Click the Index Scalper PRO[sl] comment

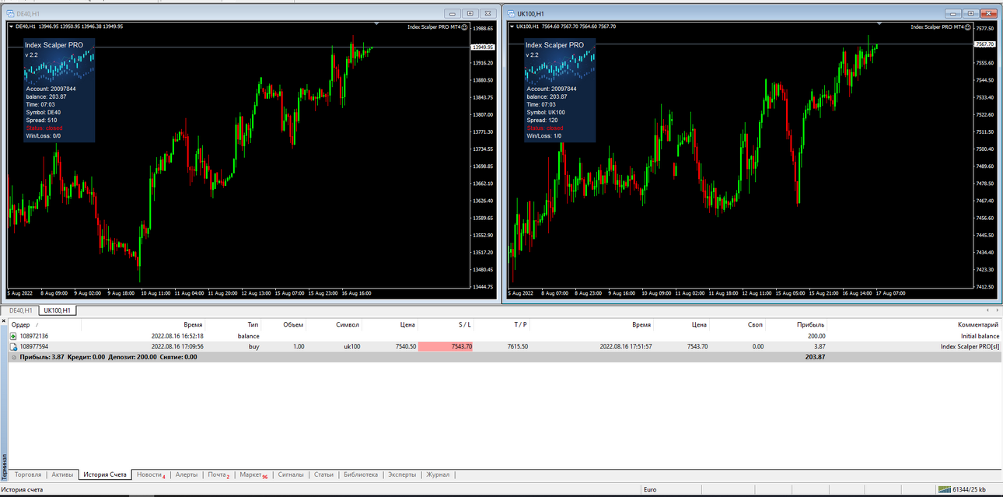pos(970,347)
